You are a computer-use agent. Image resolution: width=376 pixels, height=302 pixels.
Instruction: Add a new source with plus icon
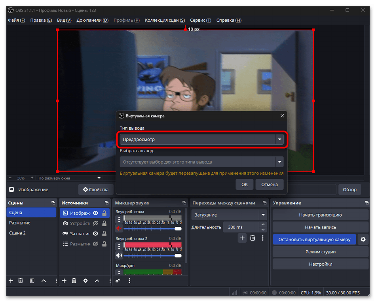click(x=64, y=280)
